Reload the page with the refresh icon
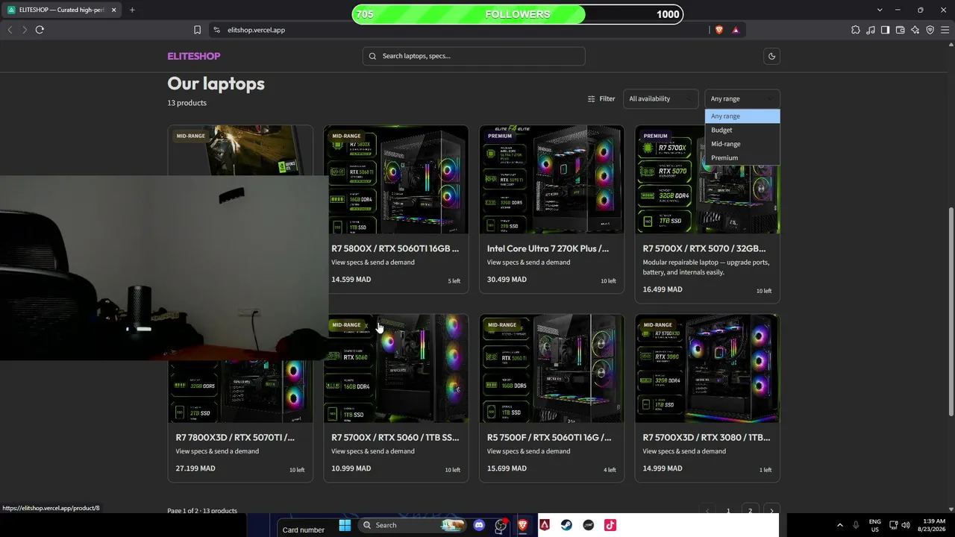 pos(40,30)
